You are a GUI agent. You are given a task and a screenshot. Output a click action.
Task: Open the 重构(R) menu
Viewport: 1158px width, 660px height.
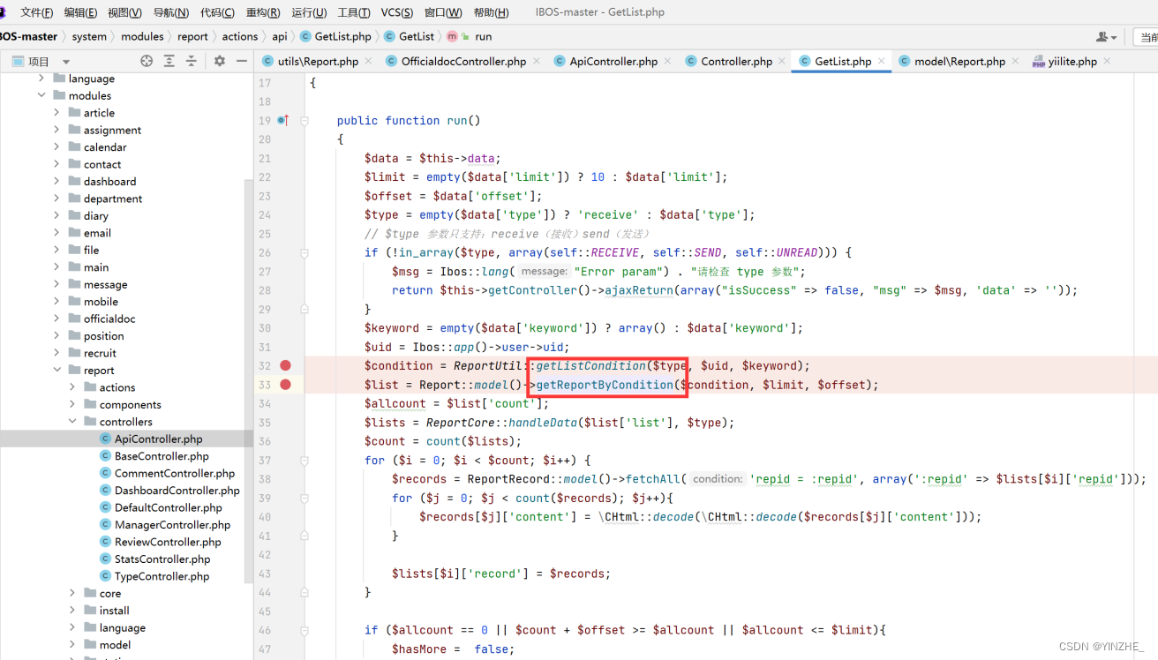coord(263,12)
